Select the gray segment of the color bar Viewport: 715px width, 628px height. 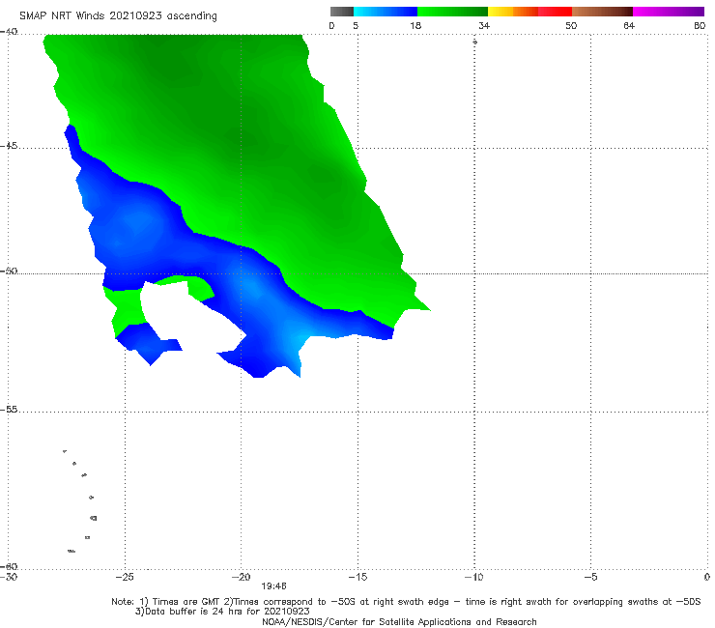click(341, 12)
